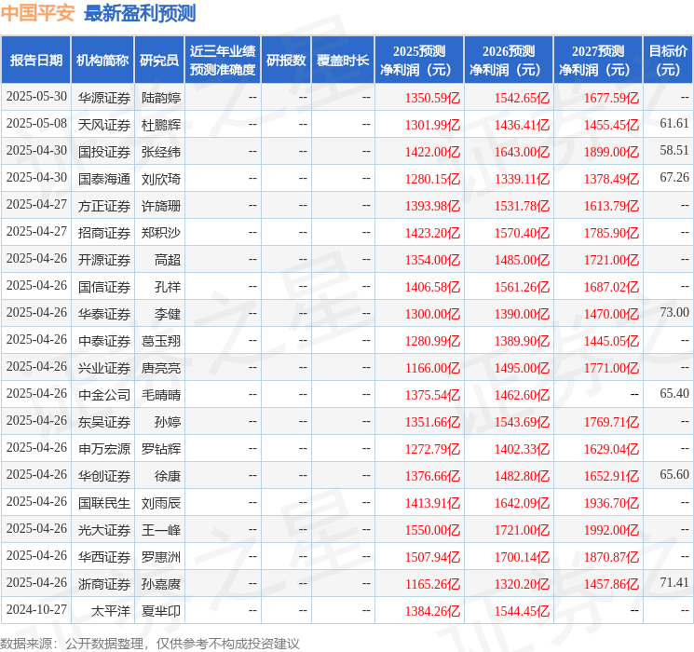The image size is (694, 652).
Task: Click the 最新盈利预测 heading
Action: tap(140, 13)
